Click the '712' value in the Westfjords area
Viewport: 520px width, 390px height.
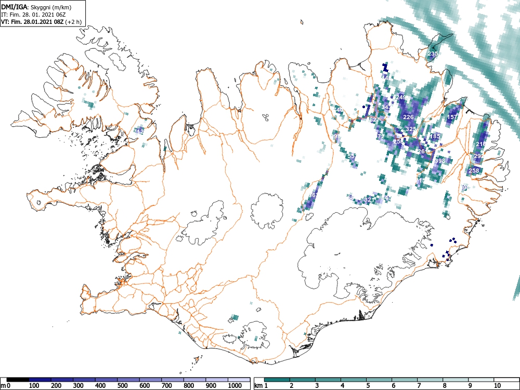click(x=139, y=132)
